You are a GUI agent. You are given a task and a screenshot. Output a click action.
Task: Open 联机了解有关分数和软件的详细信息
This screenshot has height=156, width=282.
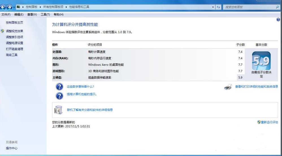90,110
